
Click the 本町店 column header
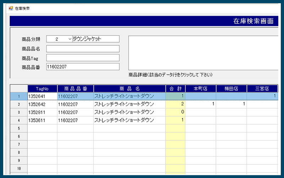click(200, 88)
